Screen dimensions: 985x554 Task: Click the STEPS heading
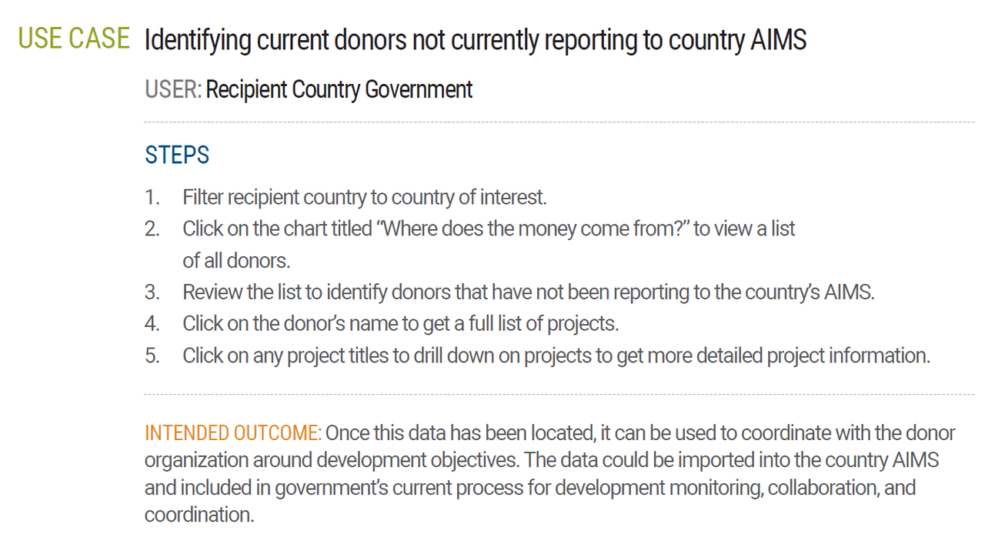[x=177, y=155]
